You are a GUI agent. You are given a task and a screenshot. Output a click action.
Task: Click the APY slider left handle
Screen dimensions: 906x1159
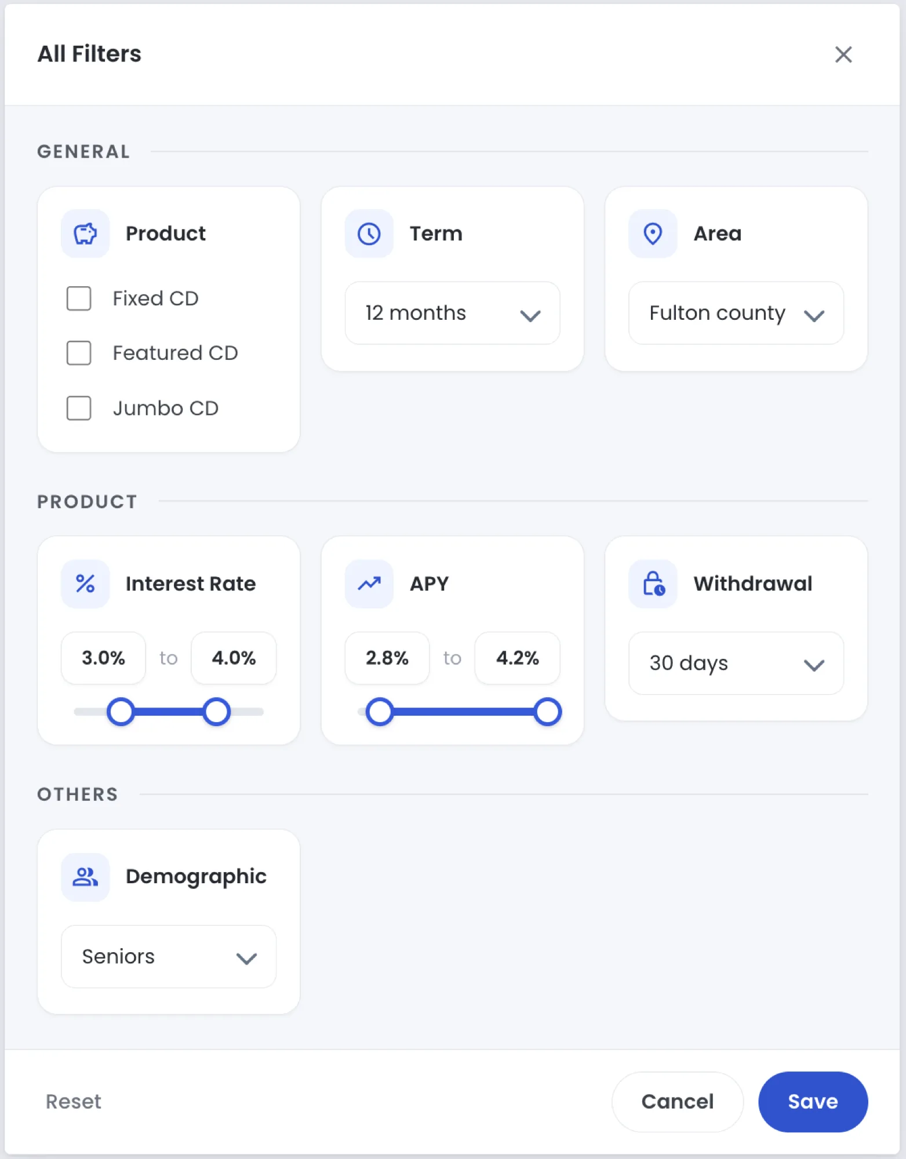pyautogui.click(x=380, y=712)
